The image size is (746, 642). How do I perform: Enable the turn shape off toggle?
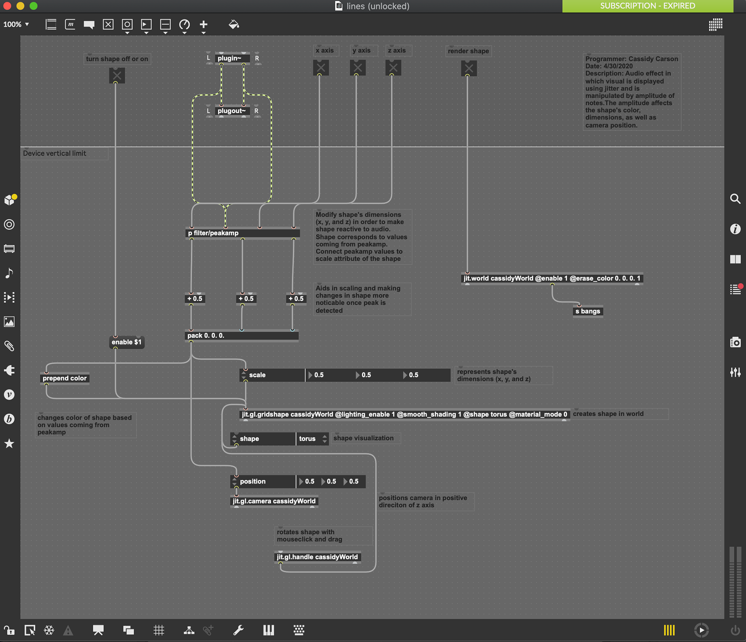tap(117, 75)
